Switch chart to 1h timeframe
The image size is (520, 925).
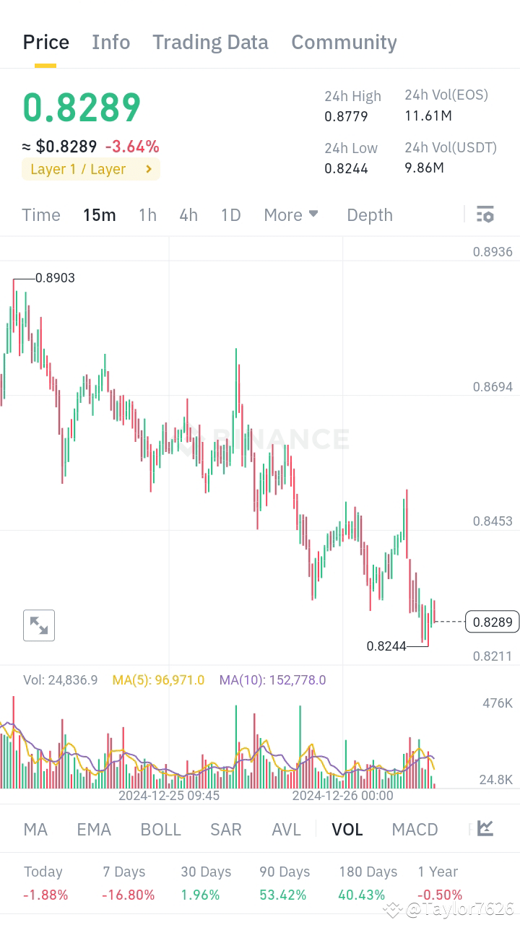click(x=147, y=214)
